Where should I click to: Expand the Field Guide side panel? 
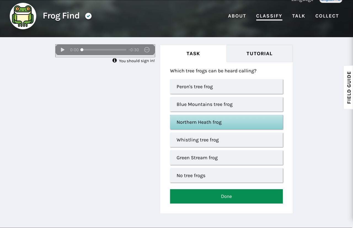click(349, 87)
